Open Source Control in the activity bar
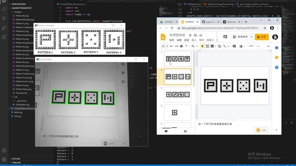Screen dimensions: 296x166 tap(4, 18)
